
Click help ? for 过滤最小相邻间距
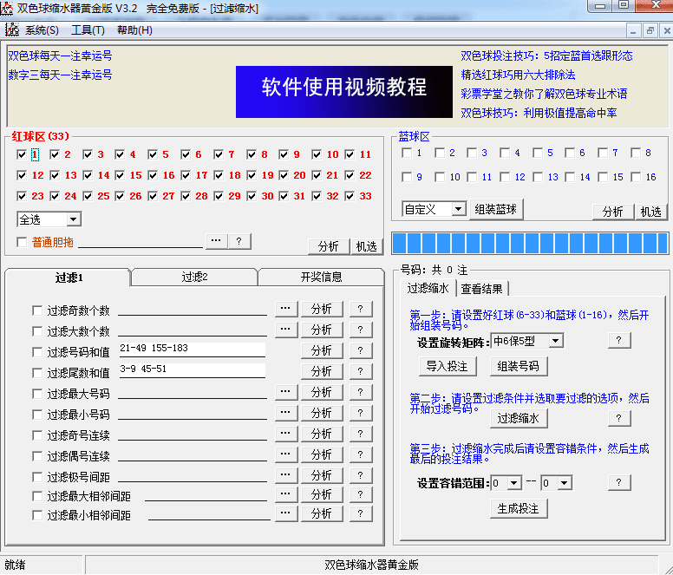pos(360,513)
